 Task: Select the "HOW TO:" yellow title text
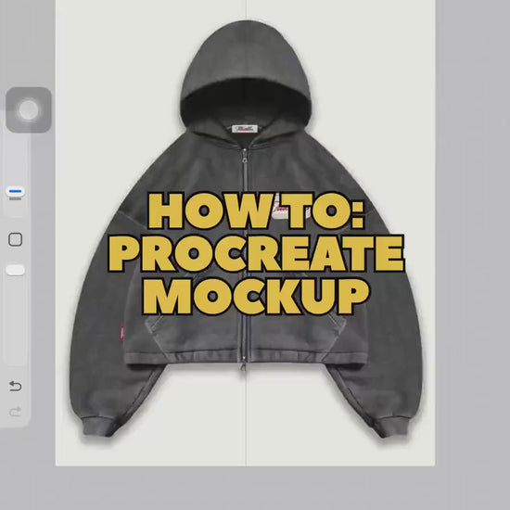256,211
